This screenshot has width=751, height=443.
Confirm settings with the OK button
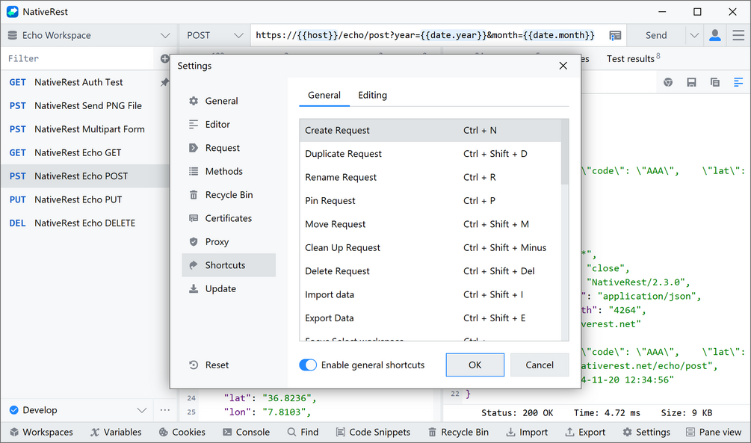[475, 365]
